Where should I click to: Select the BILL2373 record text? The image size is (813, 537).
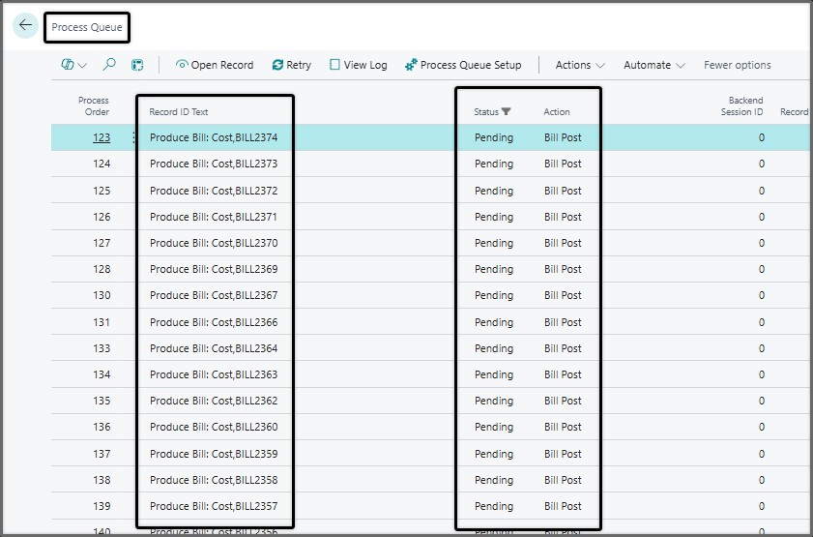click(x=214, y=164)
